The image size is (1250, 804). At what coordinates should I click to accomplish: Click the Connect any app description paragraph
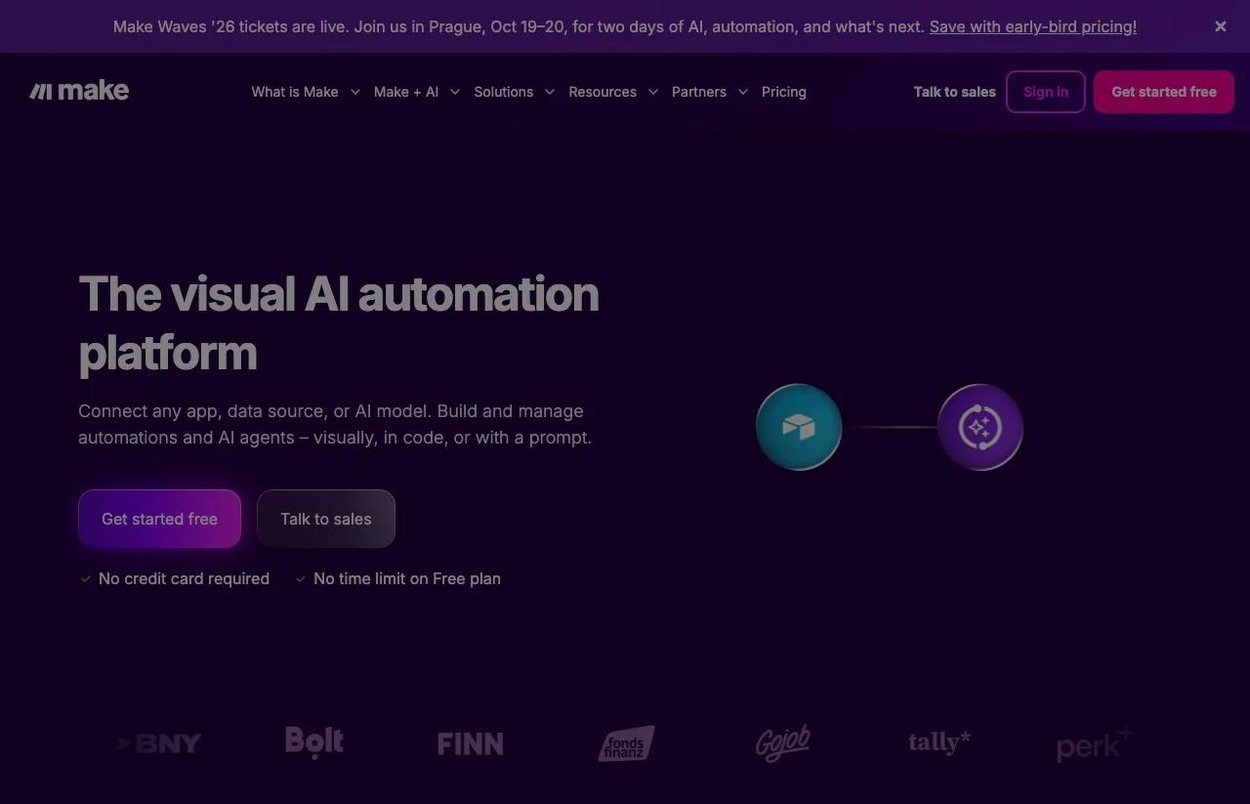coord(335,424)
